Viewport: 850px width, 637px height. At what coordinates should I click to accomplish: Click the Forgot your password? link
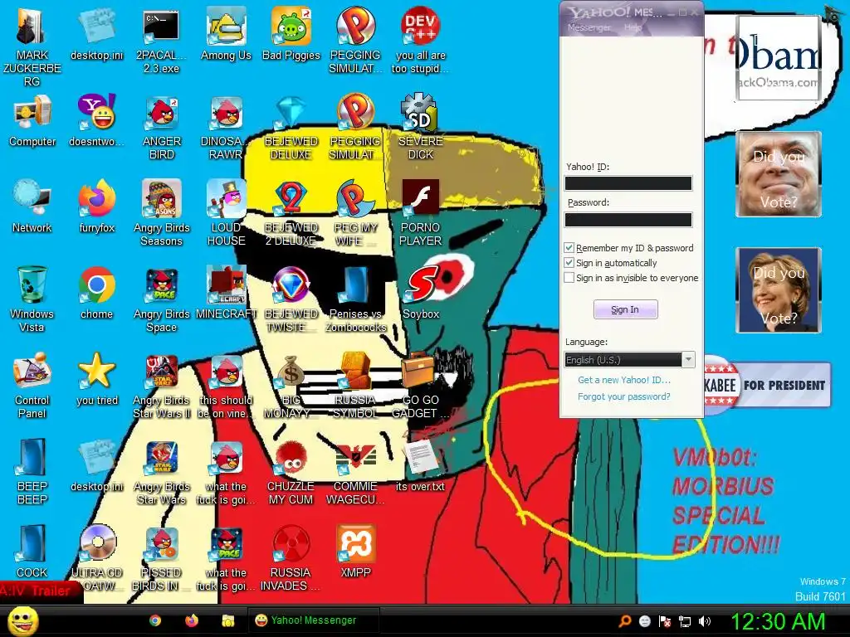[x=624, y=396]
